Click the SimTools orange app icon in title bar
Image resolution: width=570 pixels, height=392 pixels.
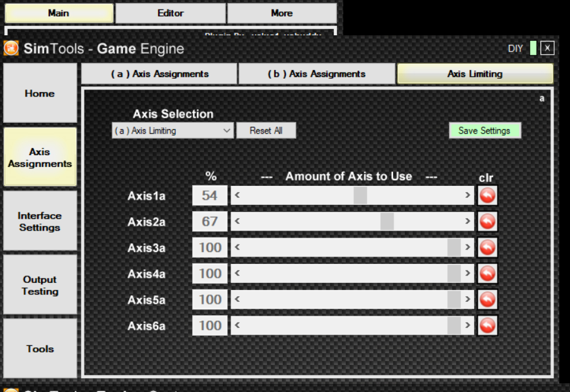click(x=11, y=48)
